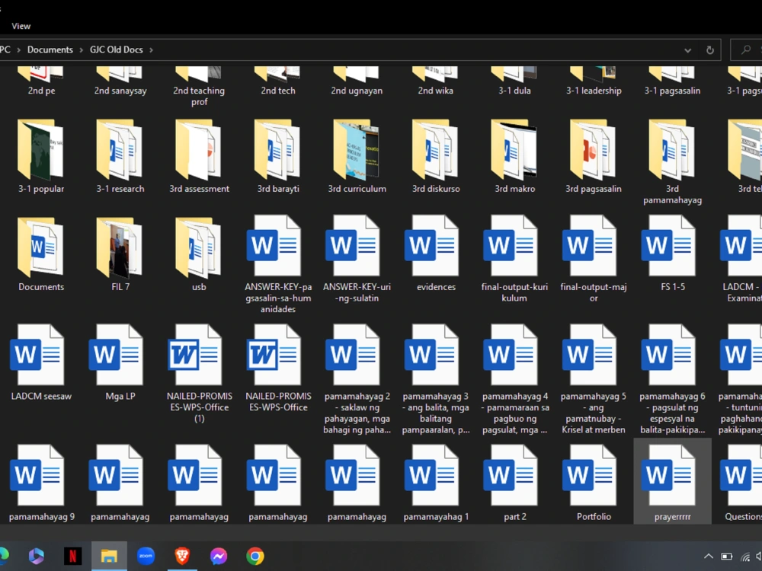Open Copilot from the taskbar
Viewport: 762px width, 571px height.
37,556
